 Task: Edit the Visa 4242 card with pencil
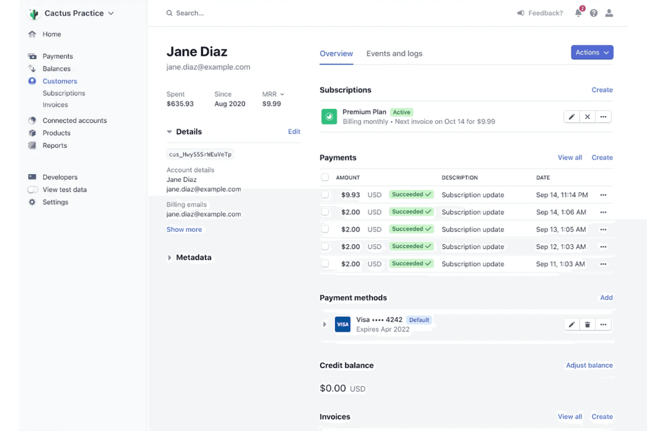pyautogui.click(x=572, y=324)
